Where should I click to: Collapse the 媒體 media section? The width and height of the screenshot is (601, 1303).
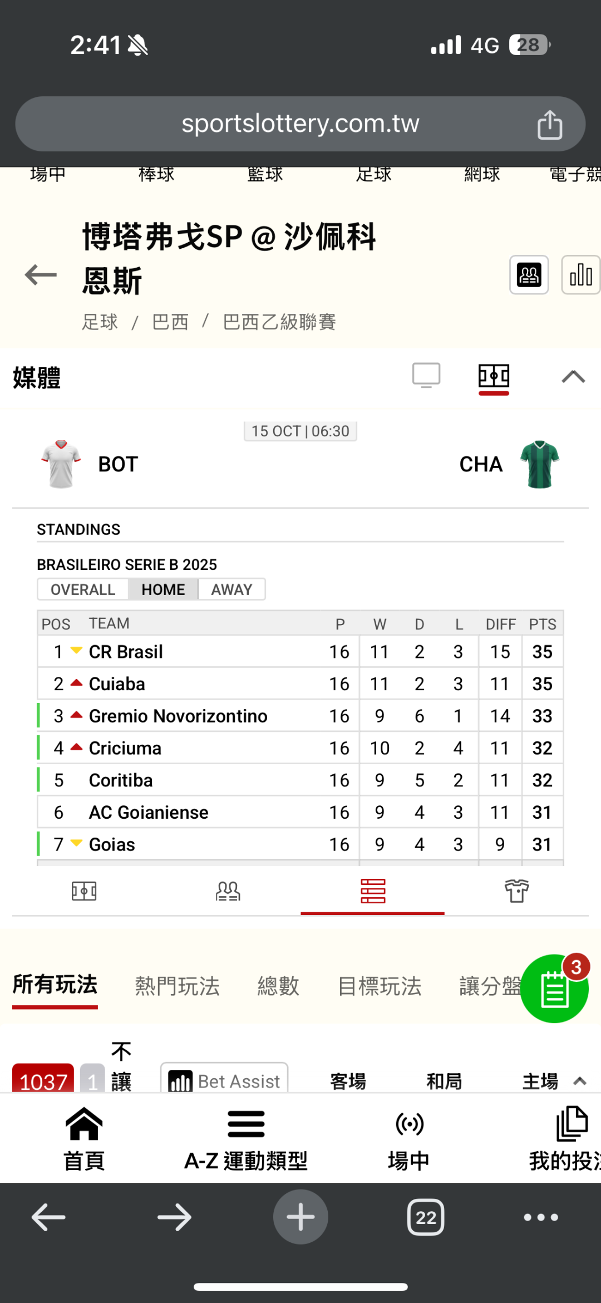tap(573, 377)
